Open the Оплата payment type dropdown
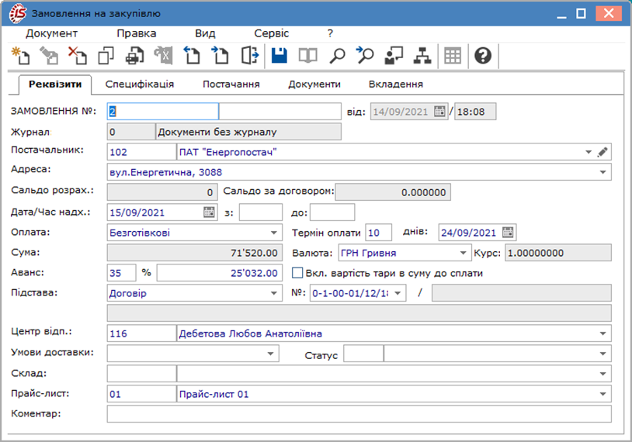The image size is (632, 442). 273,233
